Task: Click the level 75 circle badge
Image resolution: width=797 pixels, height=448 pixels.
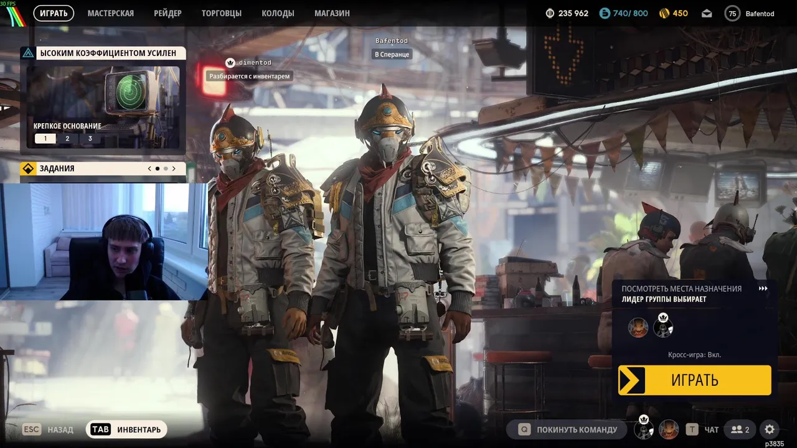Action: point(732,13)
